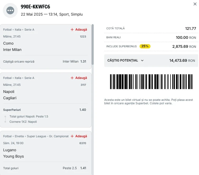
Task: Open the SuperPariuri 1.40 bet details
Action: pyautogui.click(x=45, y=110)
